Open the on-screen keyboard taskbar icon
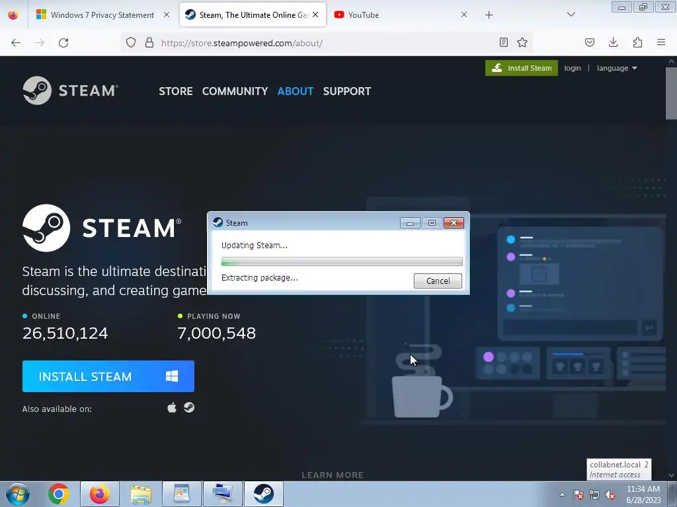Image resolution: width=677 pixels, height=507 pixels. coord(223,494)
